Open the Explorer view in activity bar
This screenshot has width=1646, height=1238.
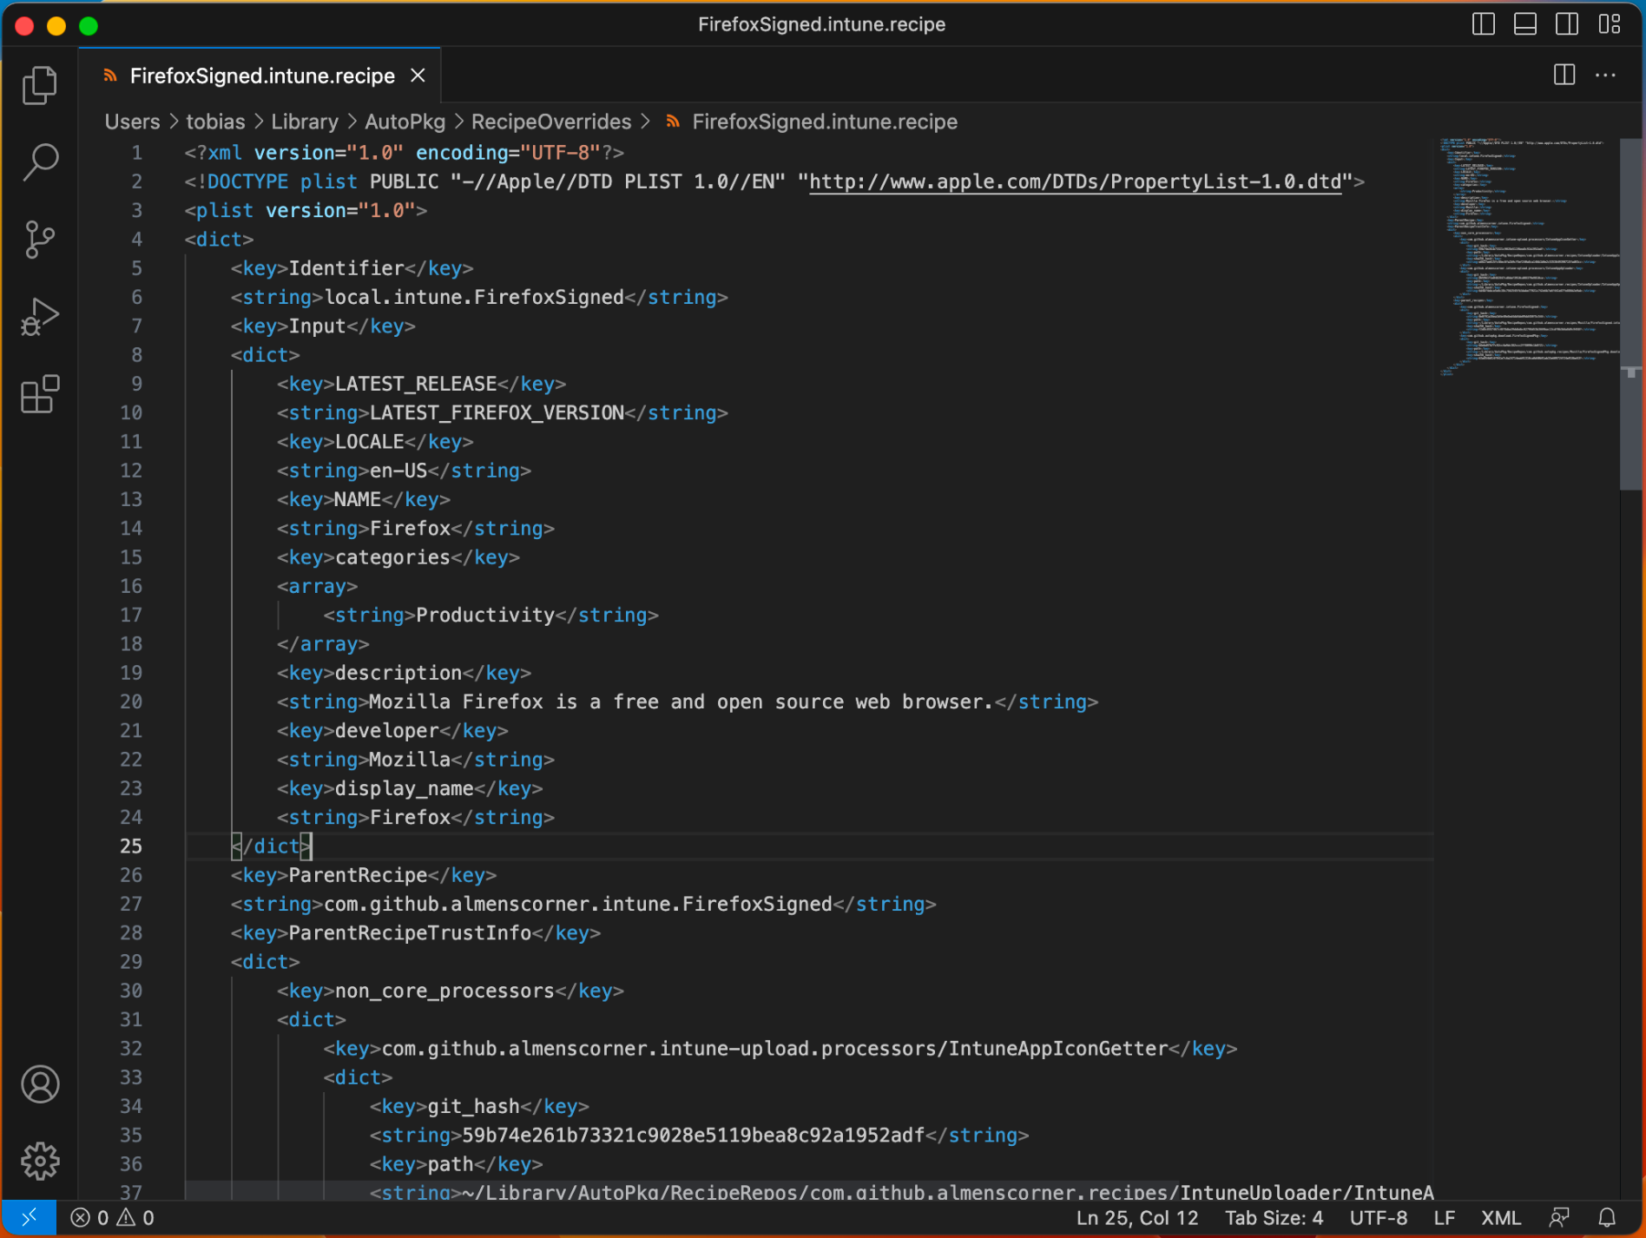pyautogui.click(x=40, y=85)
